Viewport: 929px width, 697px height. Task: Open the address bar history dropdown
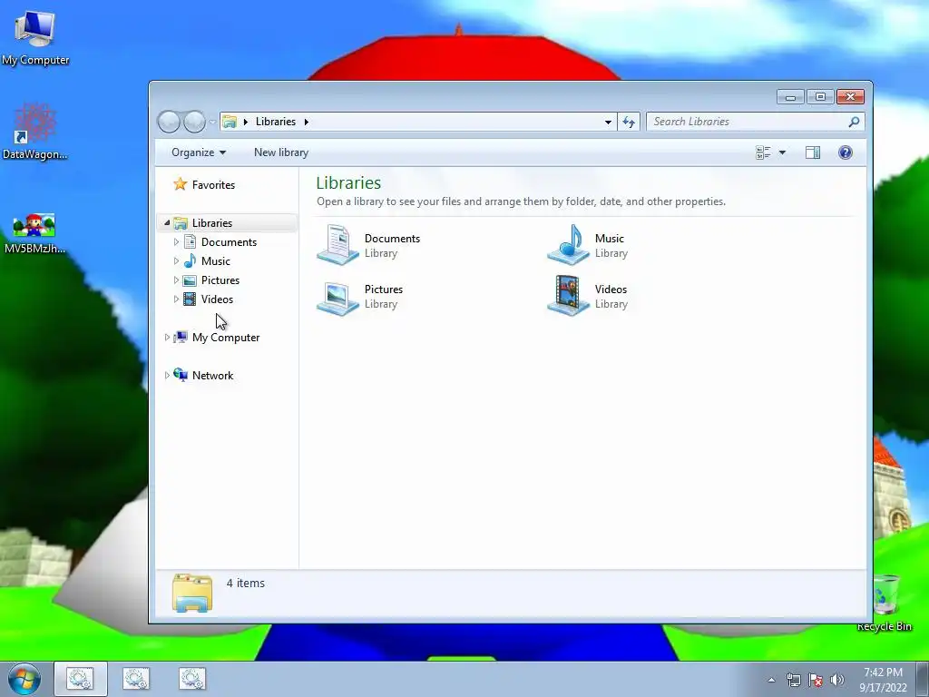tap(608, 123)
